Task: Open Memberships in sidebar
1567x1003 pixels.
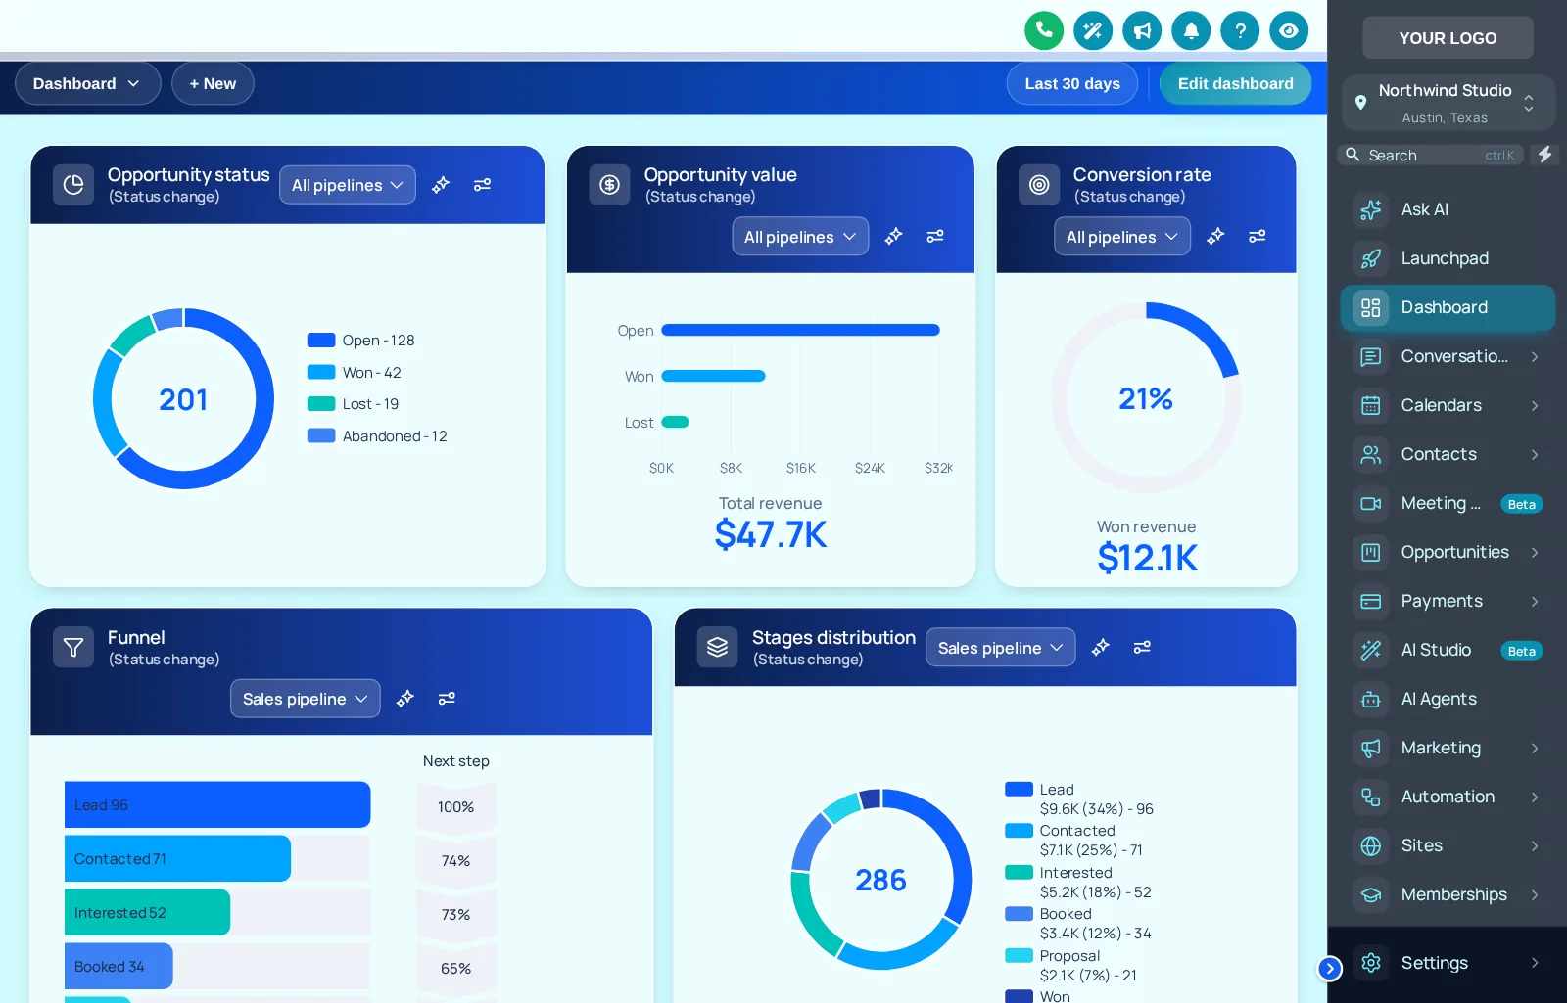Action: point(1448,894)
